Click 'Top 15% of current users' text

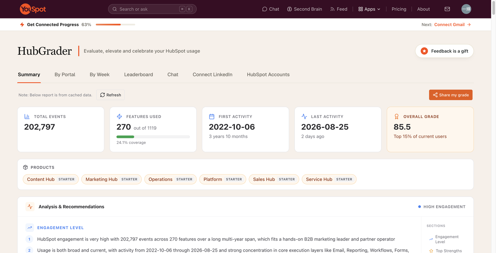click(x=420, y=136)
